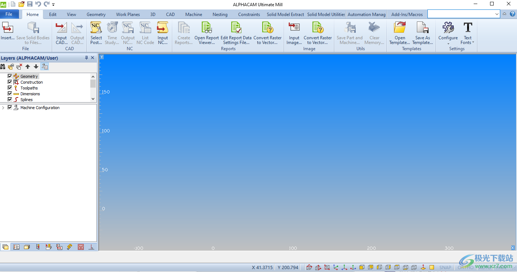
Task: Toggle SNAP mode in the status bar
Action: 445,268
